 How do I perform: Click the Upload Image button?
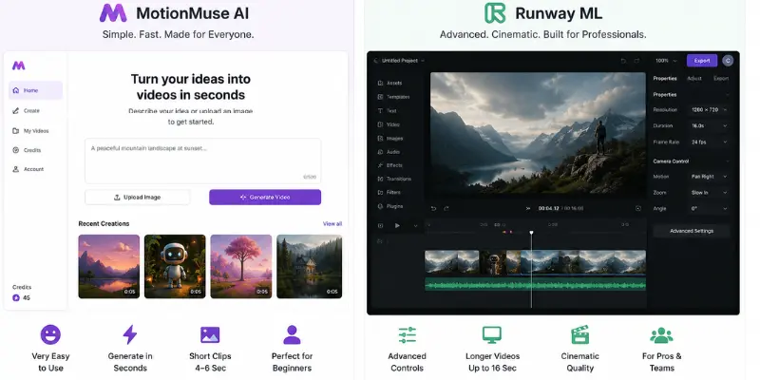tap(137, 198)
